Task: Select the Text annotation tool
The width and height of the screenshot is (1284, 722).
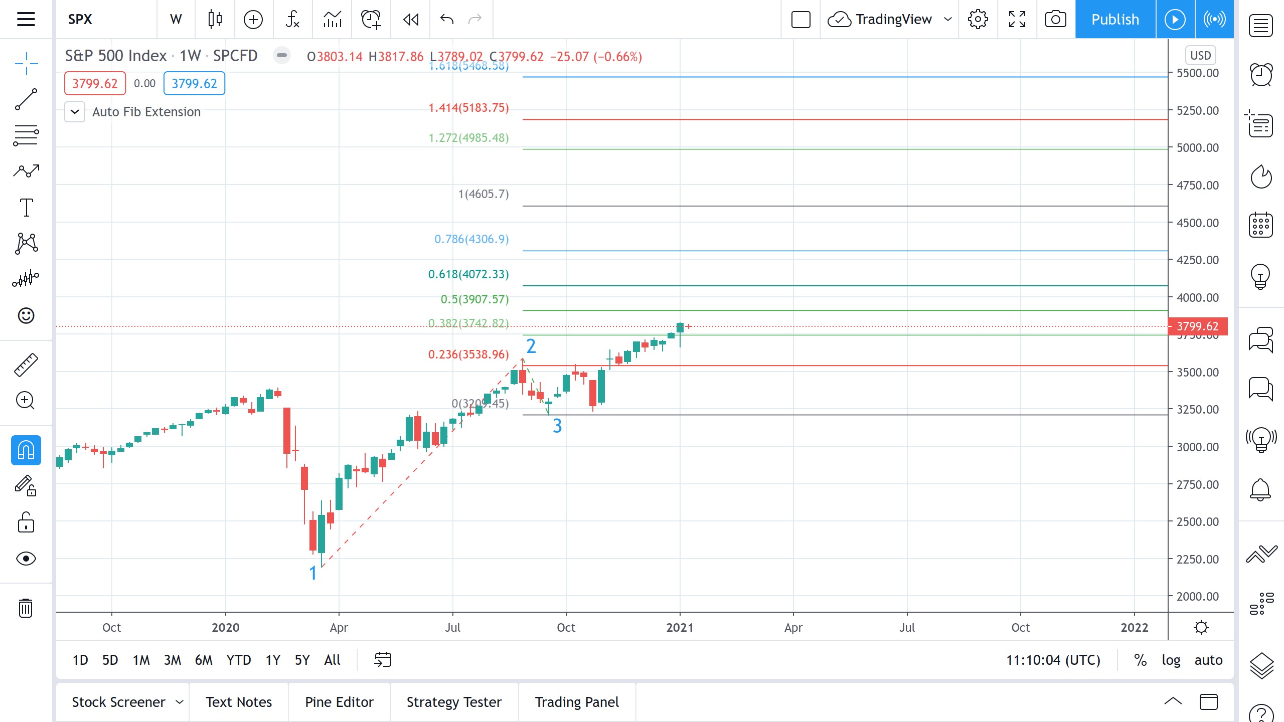Action: tap(26, 207)
